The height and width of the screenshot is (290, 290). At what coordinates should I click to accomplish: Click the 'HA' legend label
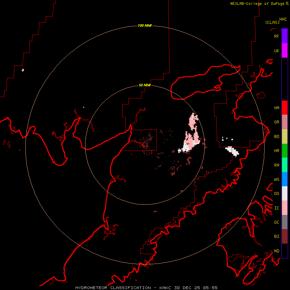coord(276,108)
